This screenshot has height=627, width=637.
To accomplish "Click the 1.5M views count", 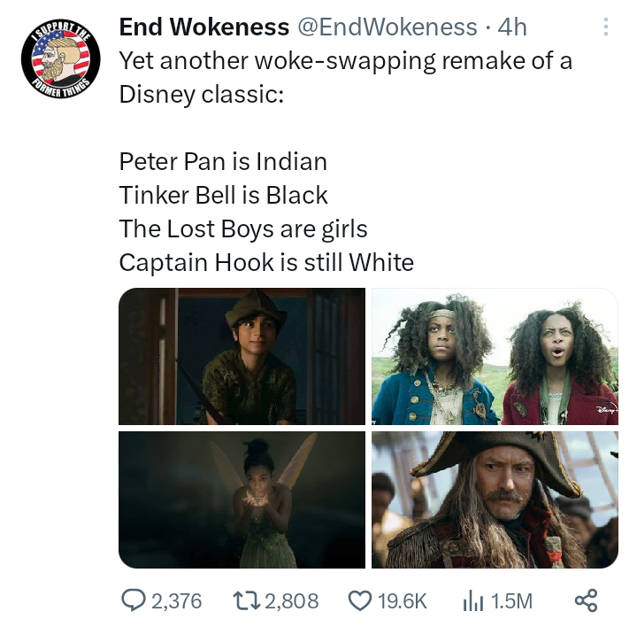I will [511, 601].
